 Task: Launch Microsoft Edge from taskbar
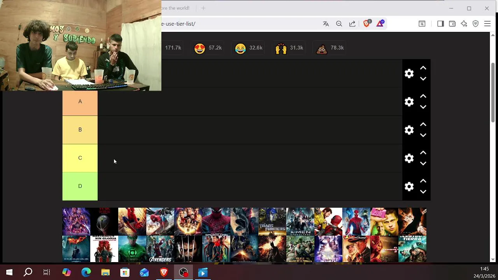click(86, 273)
